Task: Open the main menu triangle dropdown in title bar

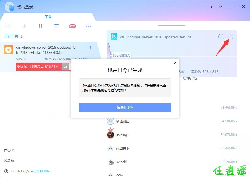Action: 221,7
